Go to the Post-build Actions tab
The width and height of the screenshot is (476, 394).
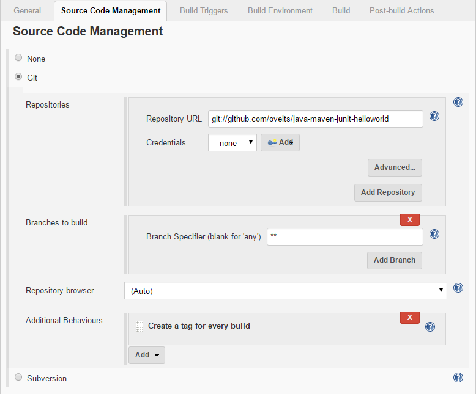pos(401,10)
